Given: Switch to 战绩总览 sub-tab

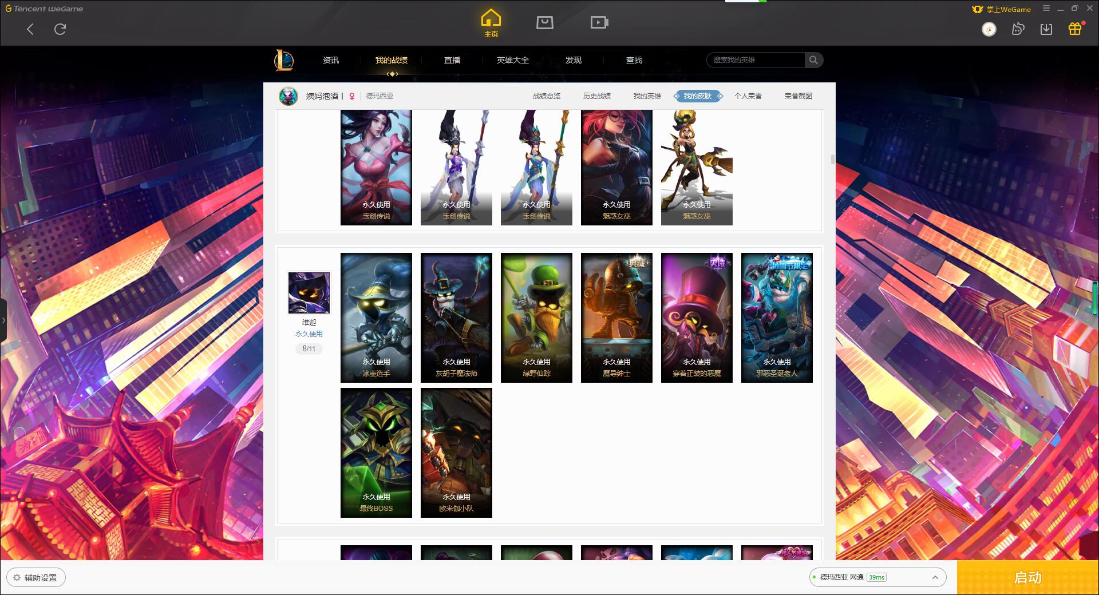Looking at the screenshot, I should pos(547,96).
